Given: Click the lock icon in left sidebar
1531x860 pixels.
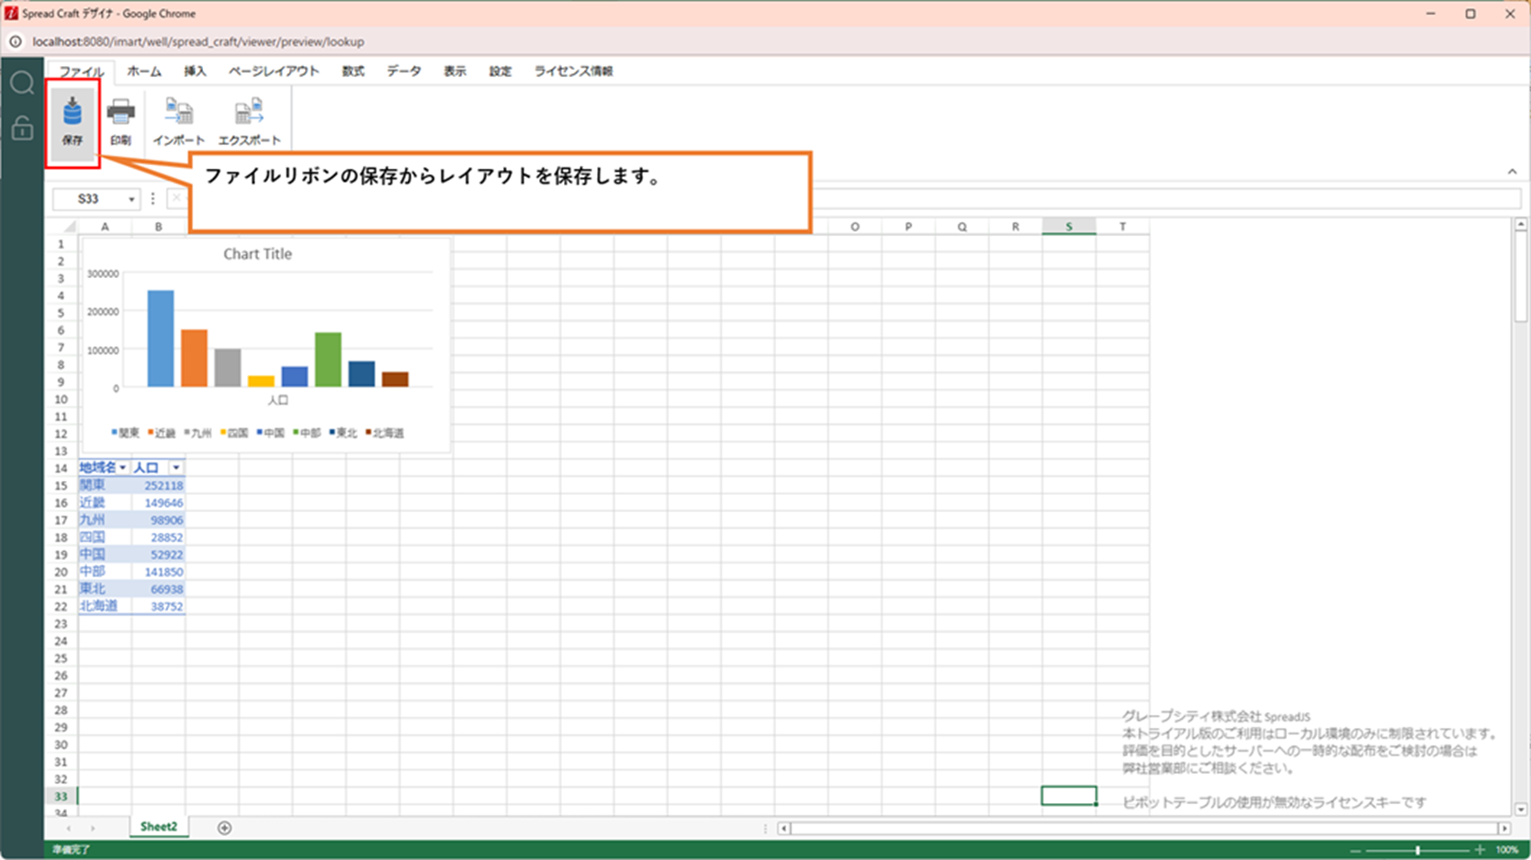Looking at the screenshot, I should click(x=22, y=128).
